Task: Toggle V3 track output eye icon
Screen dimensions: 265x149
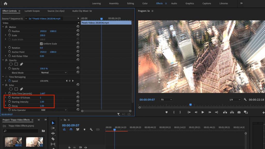Action: [86, 147]
